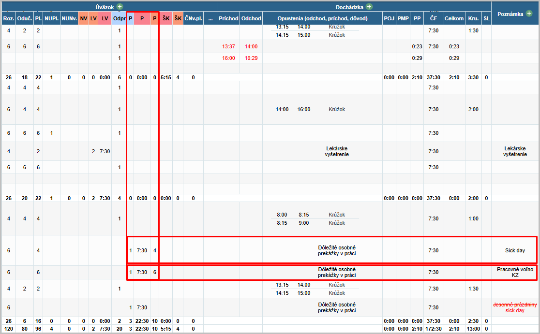Select the Pracovné voľno KZ note

click(515, 272)
